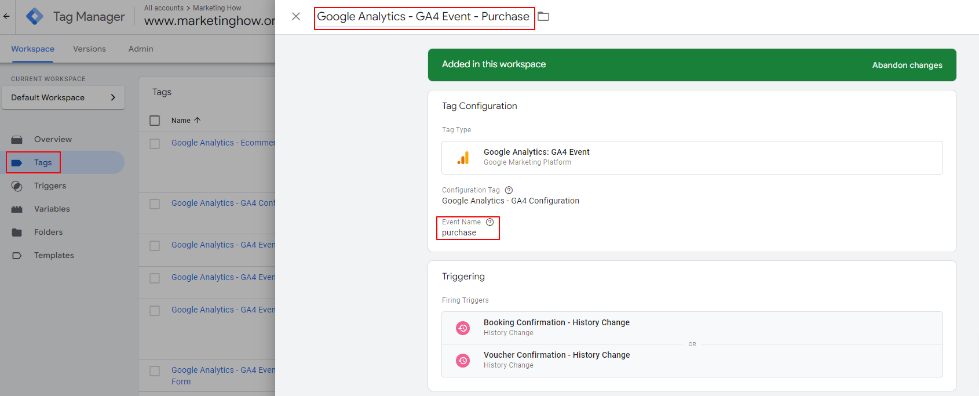Click the folder icon next to tag name

click(543, 16)
